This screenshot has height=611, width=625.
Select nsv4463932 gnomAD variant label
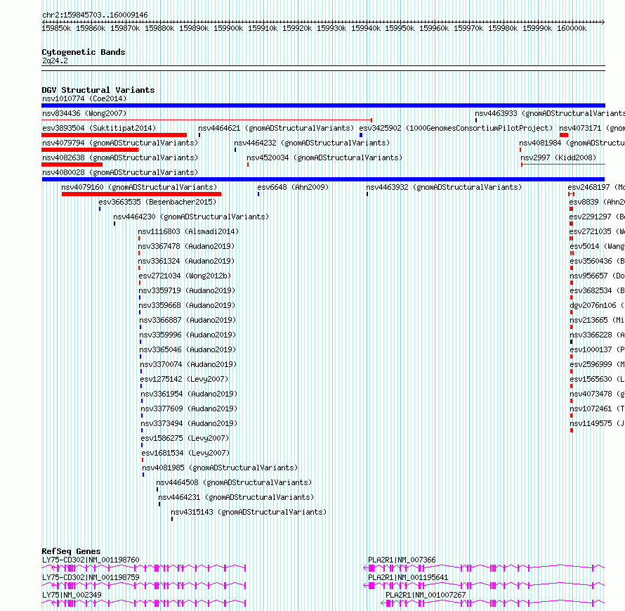[x=444, y=187]
